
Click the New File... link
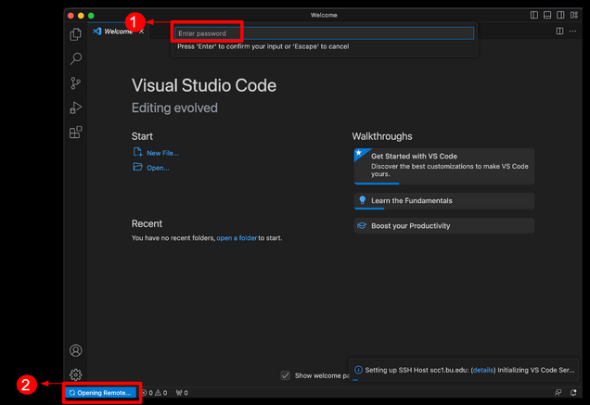(x=162, y=153)
